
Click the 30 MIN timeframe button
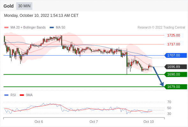point(24,6)
